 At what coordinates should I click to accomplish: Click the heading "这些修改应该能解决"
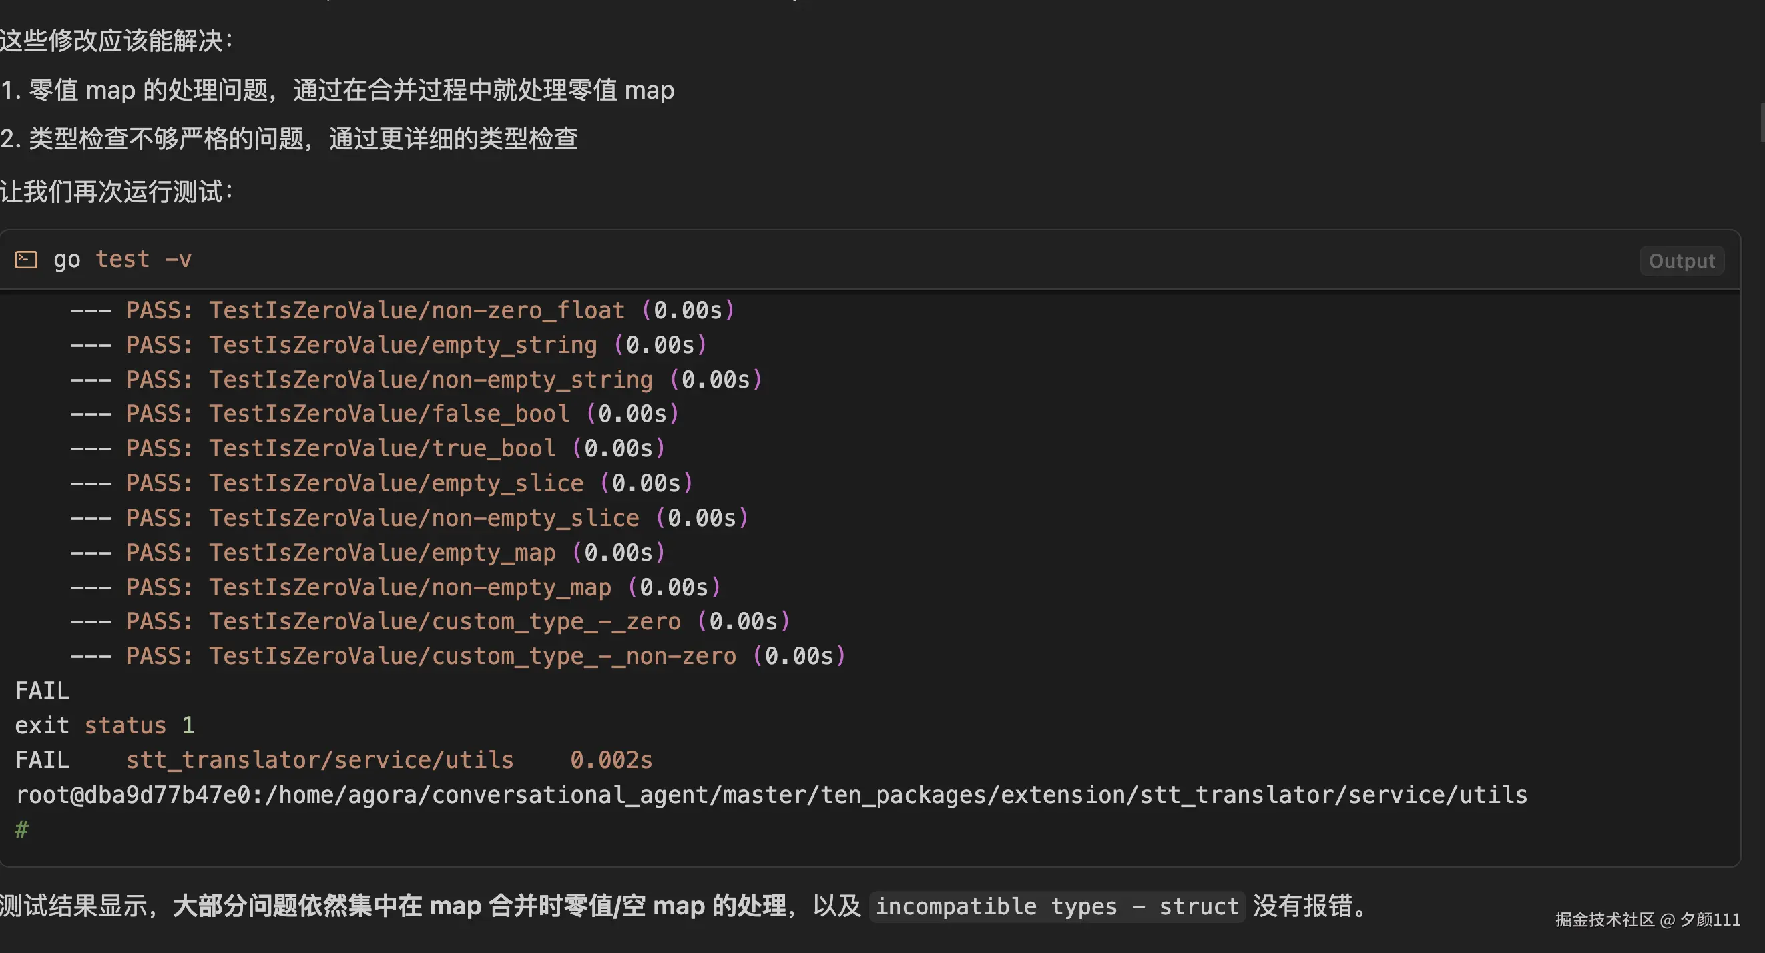(x=117, y=40)
